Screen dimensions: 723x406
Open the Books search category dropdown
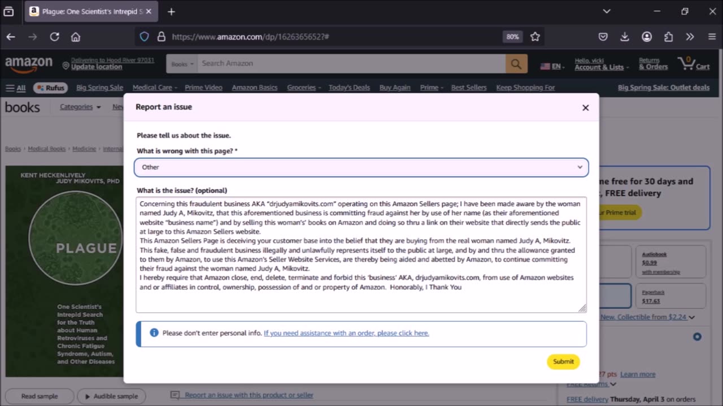(182, 64)
